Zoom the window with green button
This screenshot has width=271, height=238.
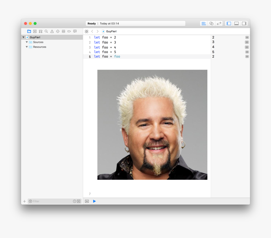(35, 24)
